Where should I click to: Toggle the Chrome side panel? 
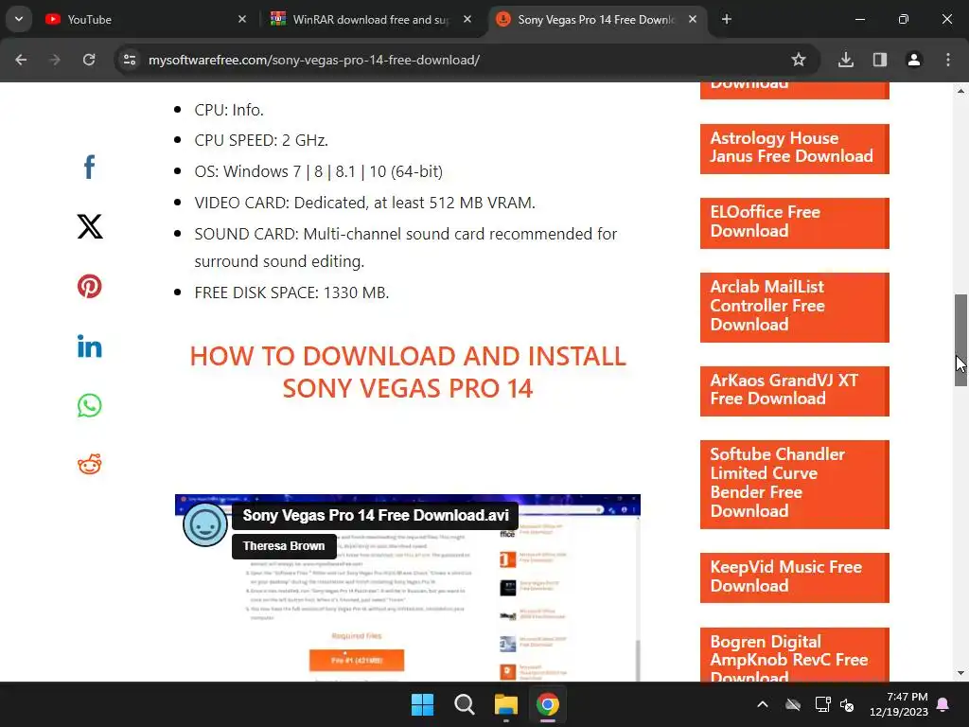[x=880, y=60]
